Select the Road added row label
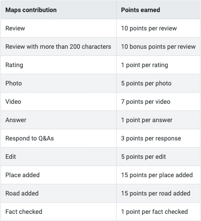The width and height of the screenshot is (201, 221). (22, 193)
